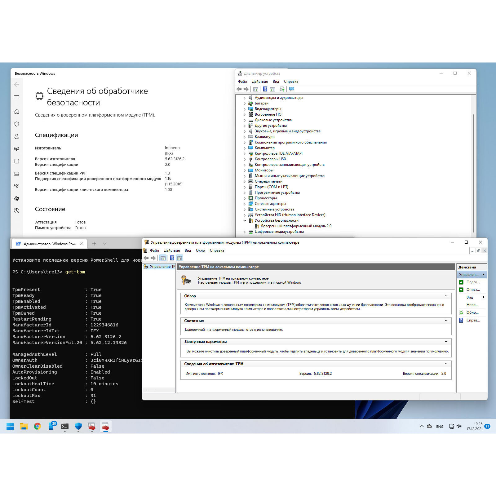
Task: Open Account protection icon in Windows Security
Action: [x=17, y=136]
